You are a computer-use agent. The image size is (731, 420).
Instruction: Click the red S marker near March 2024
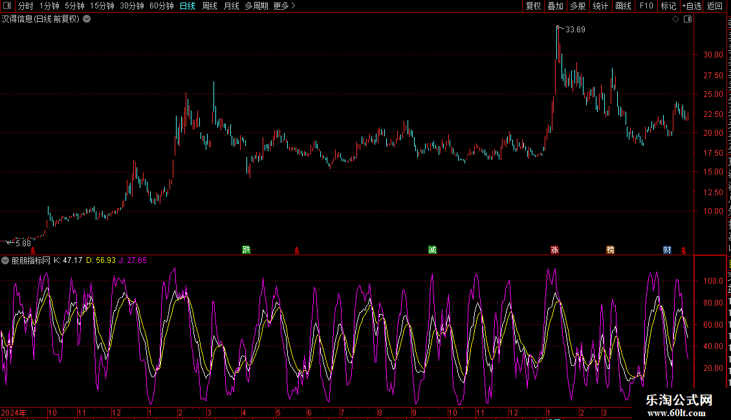(296, 251)
